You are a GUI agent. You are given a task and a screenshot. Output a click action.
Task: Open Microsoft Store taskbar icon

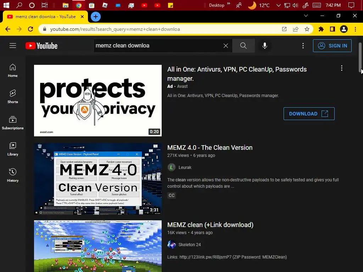92,5
